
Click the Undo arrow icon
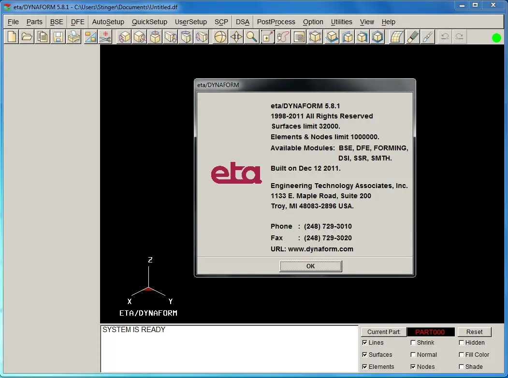tap(445, 37)
